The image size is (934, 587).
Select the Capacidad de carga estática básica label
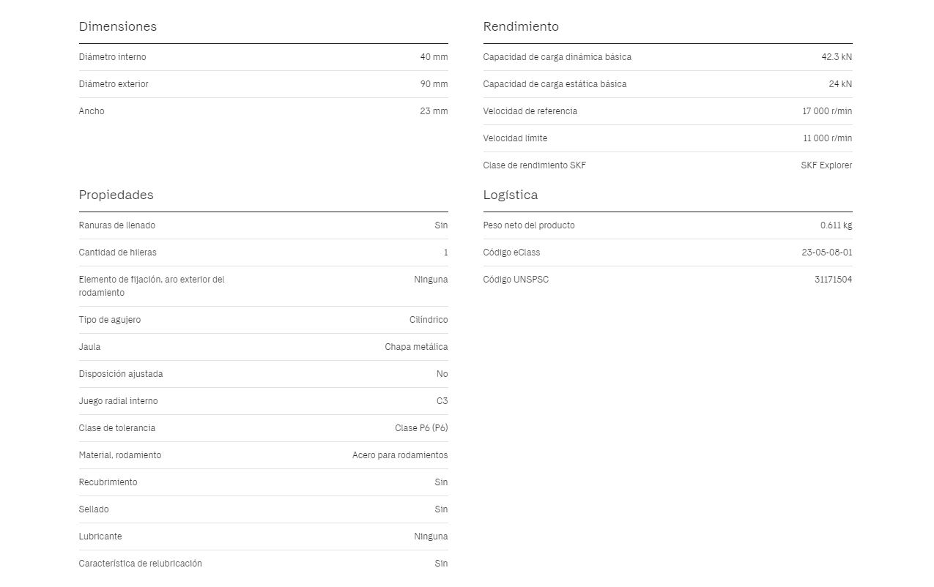click(x=555, y=84)
